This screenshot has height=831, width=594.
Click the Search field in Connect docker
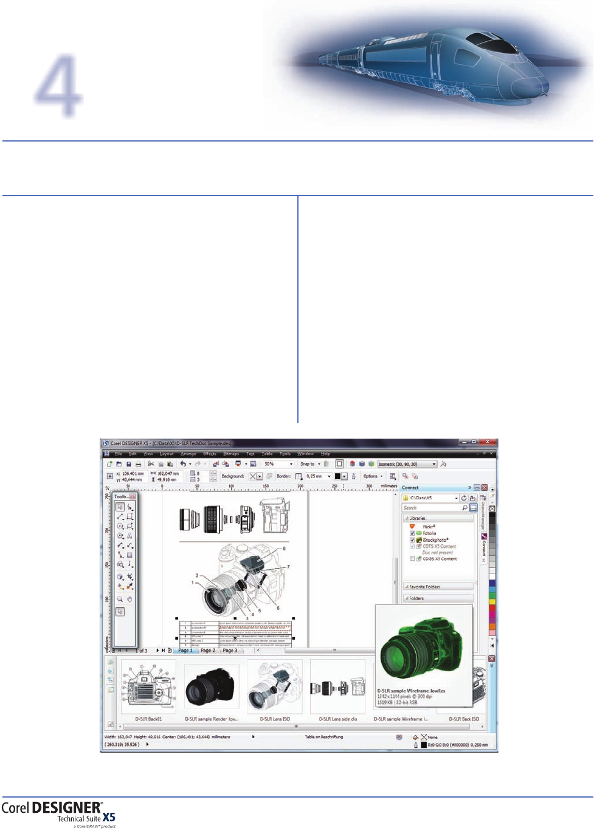pos(435,508)
